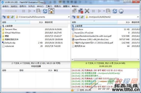
Task: Click the queue pane 名称 column header
Action: [x=10, y=71]
